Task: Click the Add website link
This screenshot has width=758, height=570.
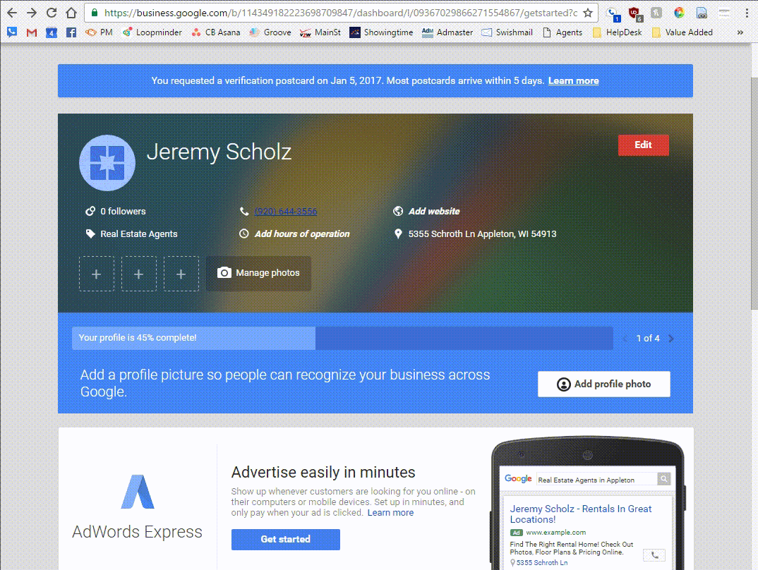Action: click(434, 211)
